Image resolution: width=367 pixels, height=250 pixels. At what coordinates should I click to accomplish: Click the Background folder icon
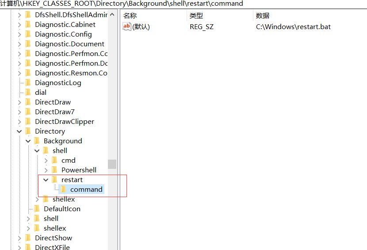click(37, 141)
